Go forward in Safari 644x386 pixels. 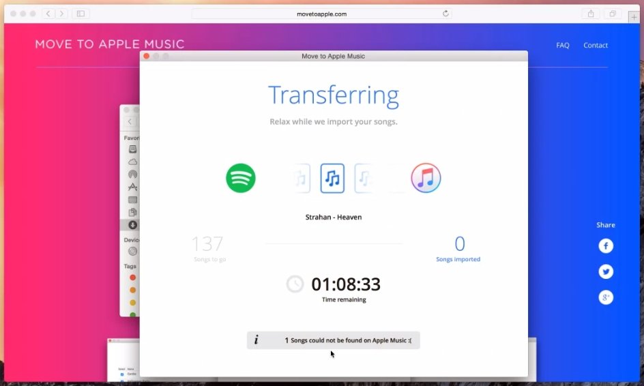point(61,14)
